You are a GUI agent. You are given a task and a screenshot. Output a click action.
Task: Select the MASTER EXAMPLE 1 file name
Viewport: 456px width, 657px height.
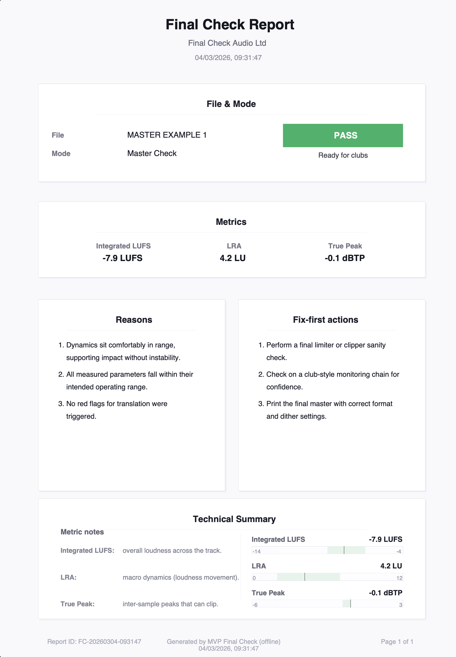pos(167,135)
